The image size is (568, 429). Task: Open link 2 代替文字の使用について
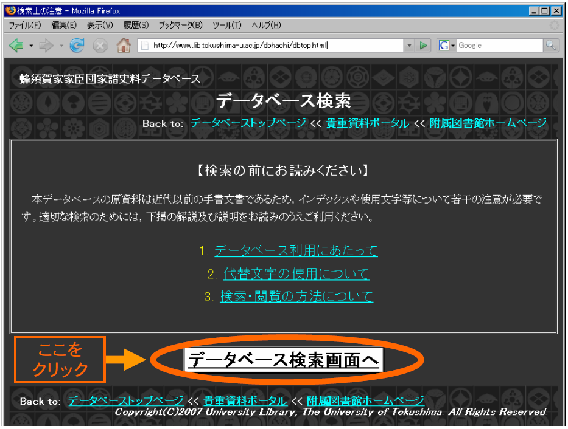(x=296, y=273)
